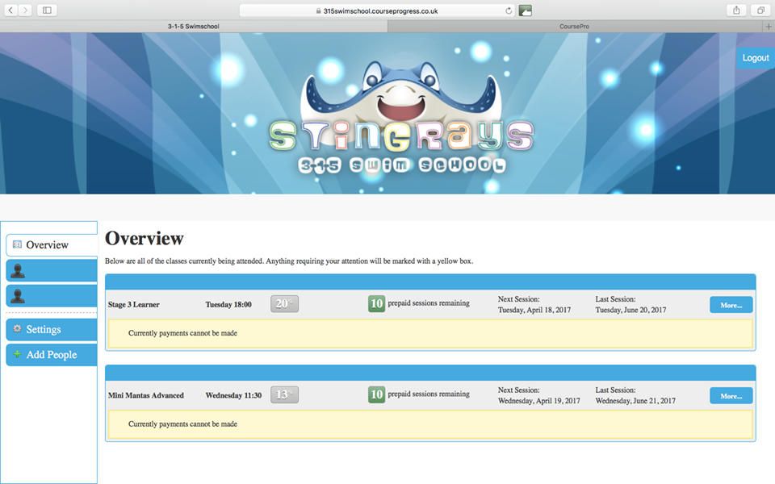775x484 pixels.
Task: Toggle the Safari sidebar button
Action: pos(47,10)
